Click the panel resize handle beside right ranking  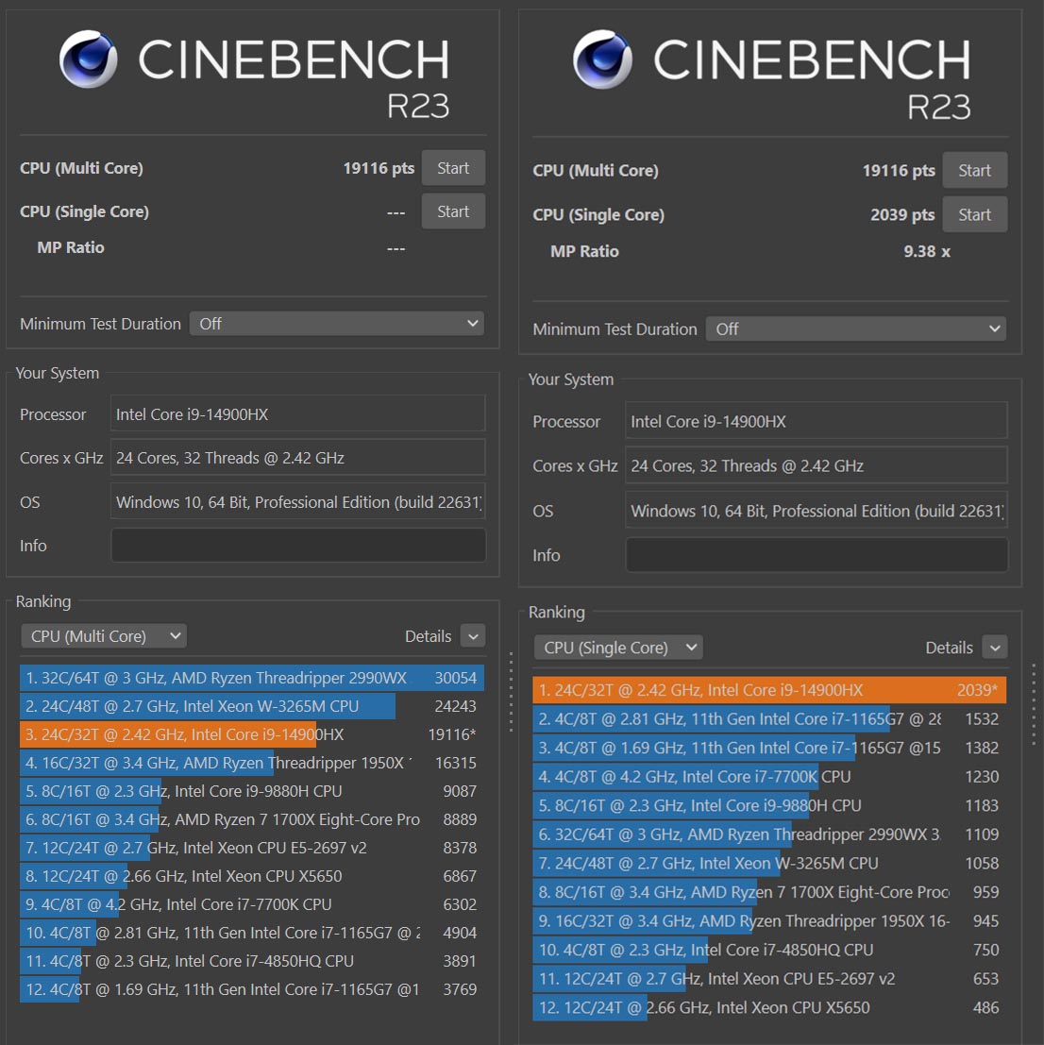(1034, 704)
